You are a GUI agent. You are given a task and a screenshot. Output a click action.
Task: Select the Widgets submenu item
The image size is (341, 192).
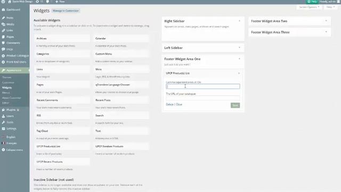pos(7,87)
